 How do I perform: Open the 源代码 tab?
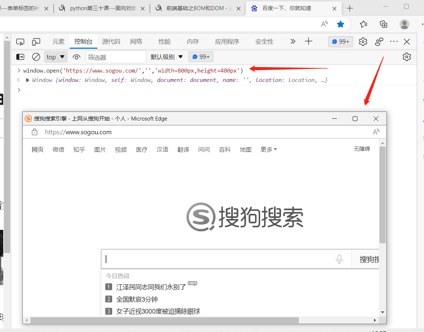(111, 41)
